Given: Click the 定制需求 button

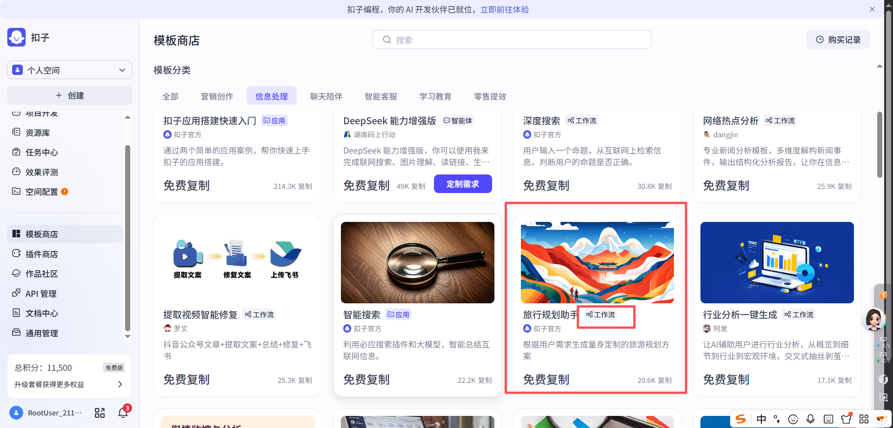Looking at the screenshot, I should coord(462,184).
